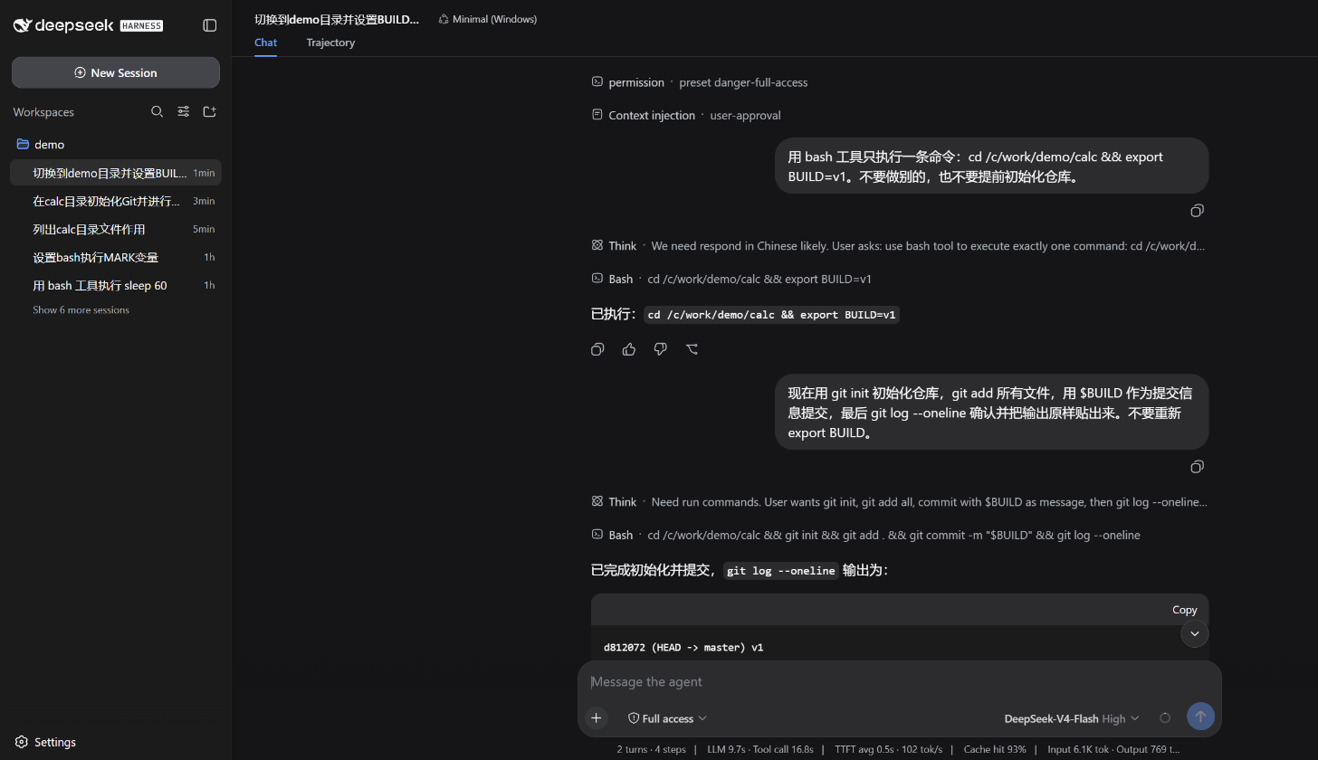Click the second Think brain icon
The image size is (1318, 760).
(597, 501)
